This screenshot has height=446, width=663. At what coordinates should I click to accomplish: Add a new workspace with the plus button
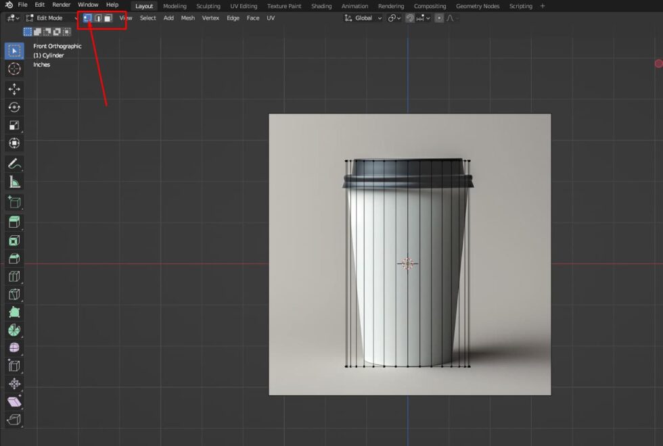point(544,6)
